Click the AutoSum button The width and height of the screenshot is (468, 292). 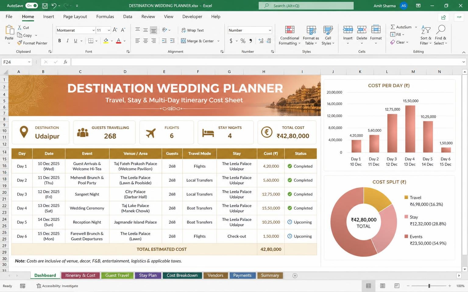401,27
